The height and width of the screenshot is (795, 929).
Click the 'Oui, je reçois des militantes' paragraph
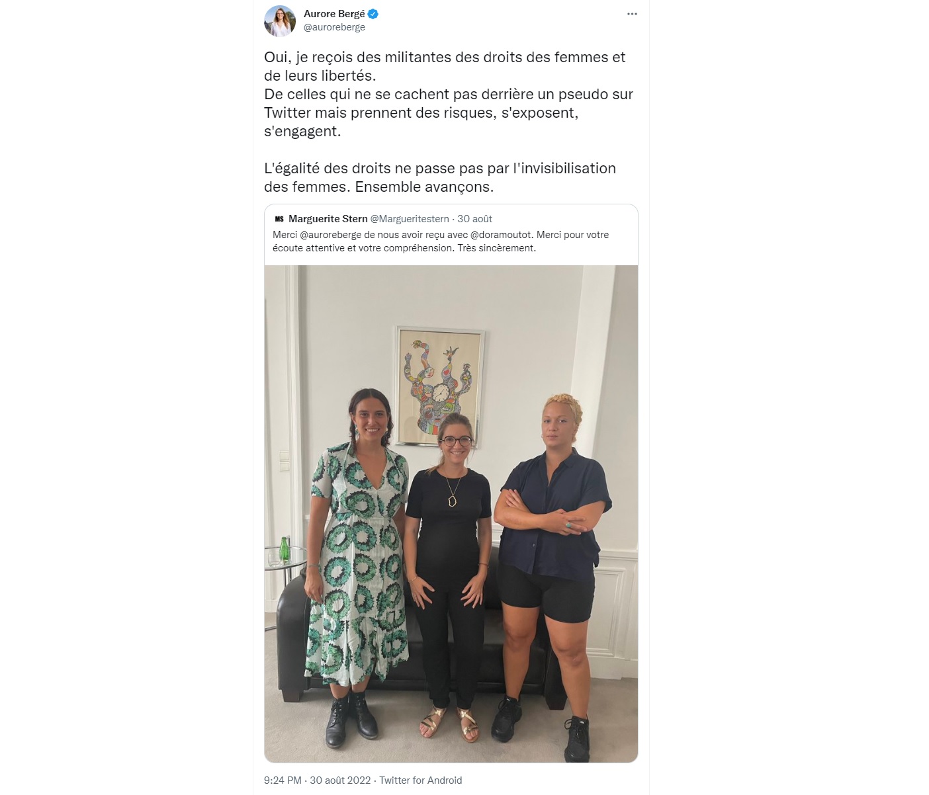[445, 66]
